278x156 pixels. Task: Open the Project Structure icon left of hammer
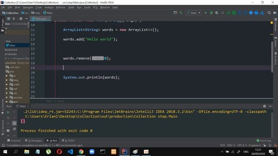point(175,13)
